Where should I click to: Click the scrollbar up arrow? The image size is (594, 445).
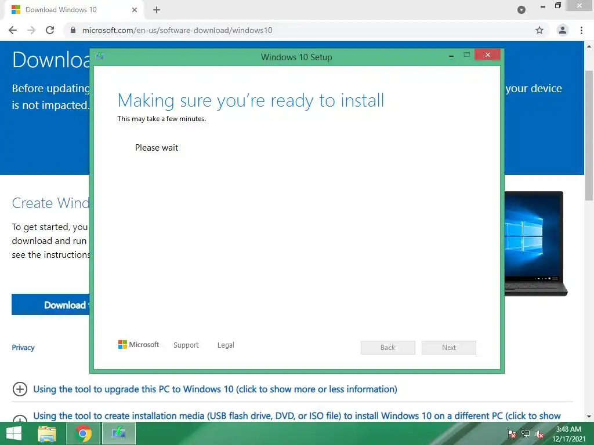click(x=589, y=46)
